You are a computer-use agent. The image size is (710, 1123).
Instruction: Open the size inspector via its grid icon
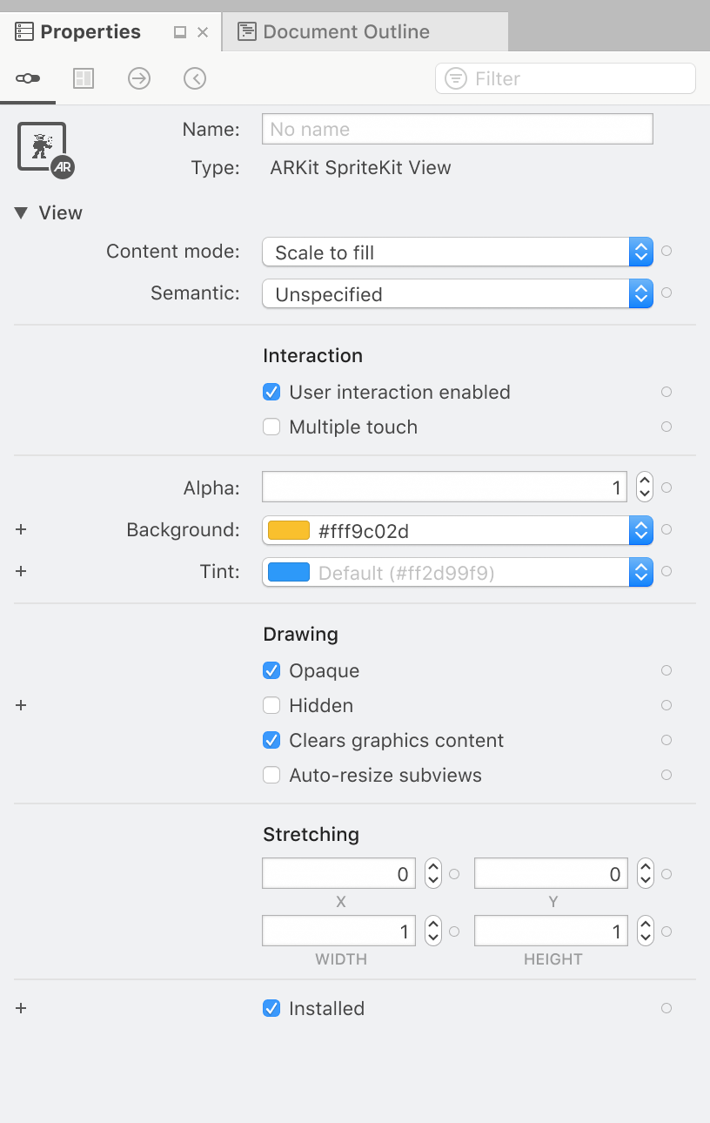click(x=84, y=78)
